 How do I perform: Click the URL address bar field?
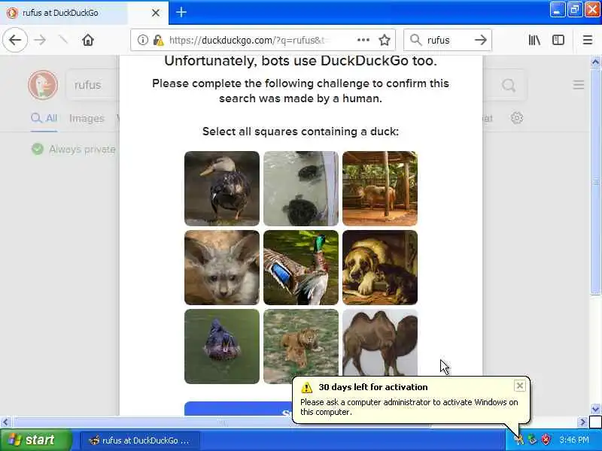click(262, 40)
